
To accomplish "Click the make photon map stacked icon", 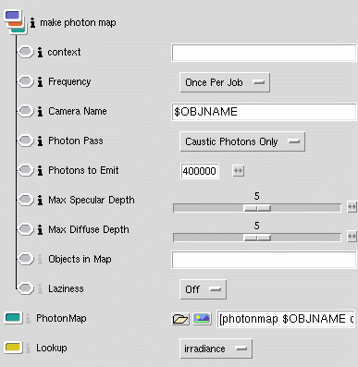I will (16, 22).
